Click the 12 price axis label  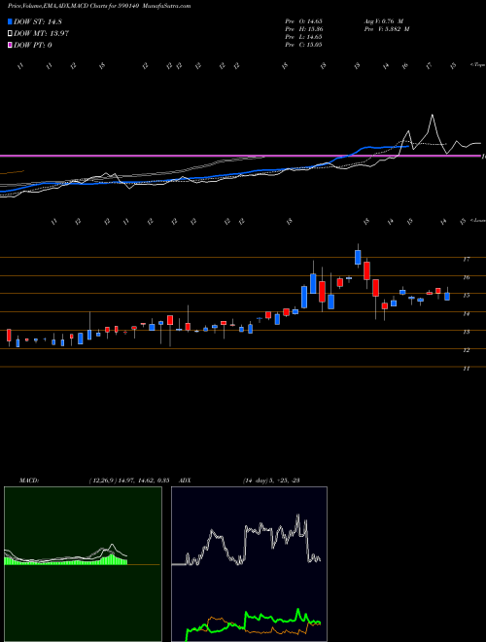click(x=466, y=350)
